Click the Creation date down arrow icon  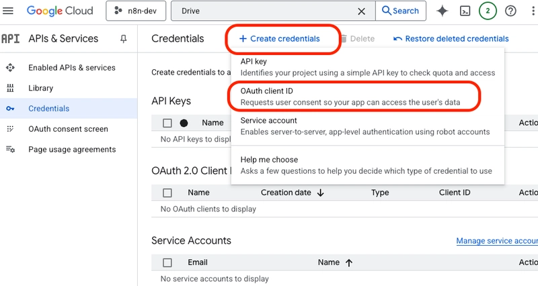321,193
